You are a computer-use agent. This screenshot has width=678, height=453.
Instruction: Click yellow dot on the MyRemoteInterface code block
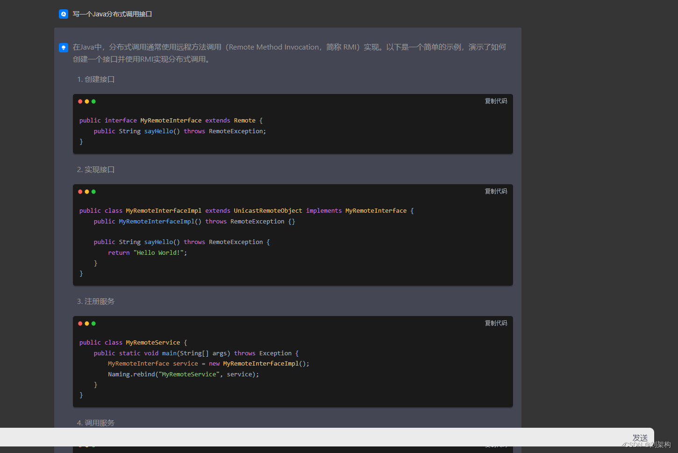click(87, 101)
